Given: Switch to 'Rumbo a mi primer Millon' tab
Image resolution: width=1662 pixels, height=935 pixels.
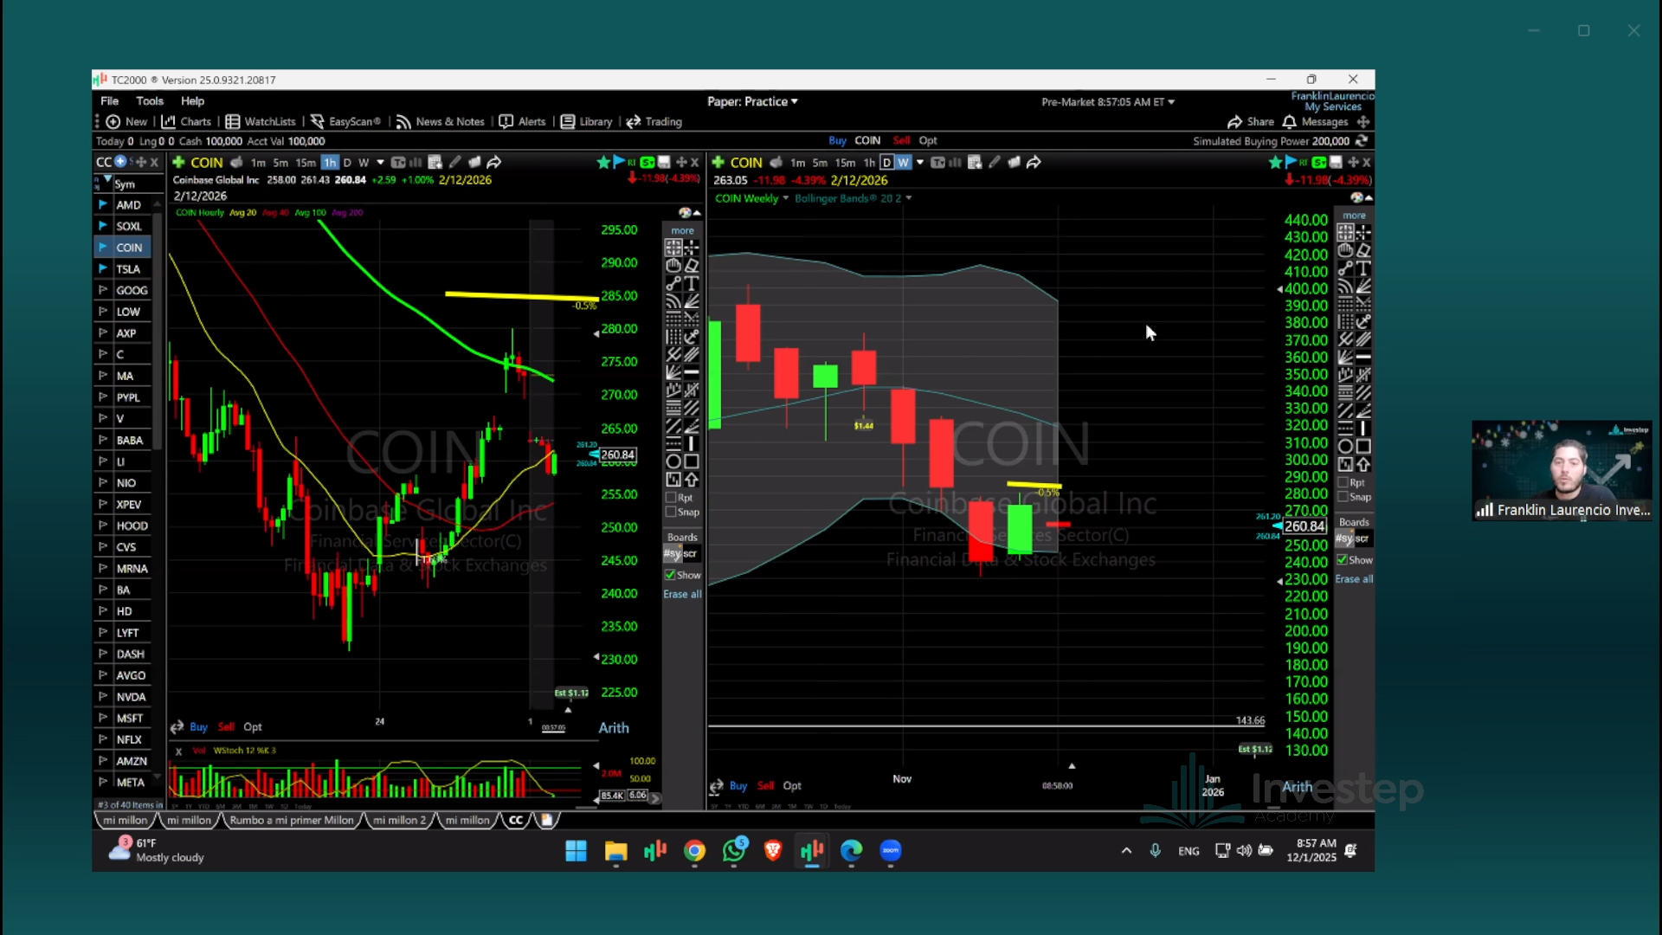Looking at the screenshot, I should (x=291, y=820).
